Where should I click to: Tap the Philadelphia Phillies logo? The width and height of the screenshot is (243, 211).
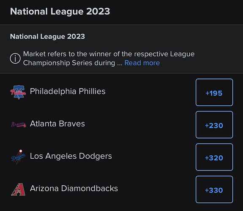pyautogui.click(x=18, y=92)
